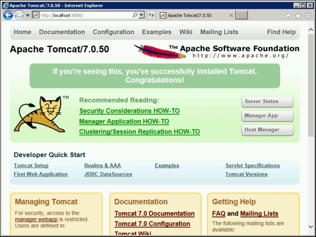Click the Recommended Reading: label
Screen dimensions: 316x237
pos(119,100)
